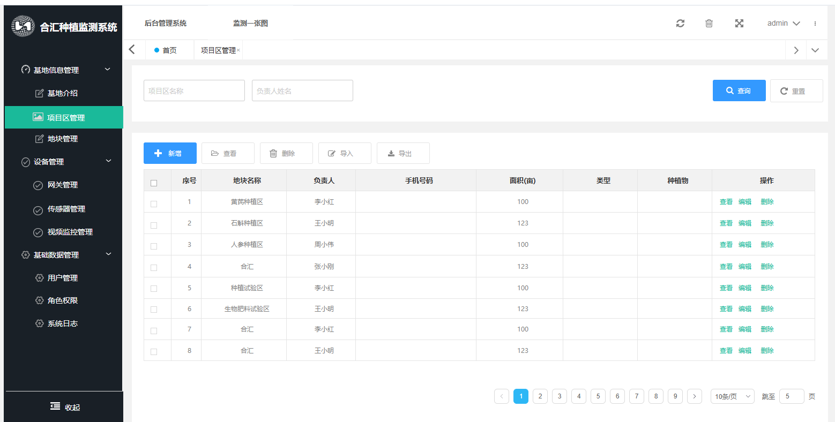Close the 项目区管理 tab
This screenshot has width=835, height=422.
(x=238, y=50)
